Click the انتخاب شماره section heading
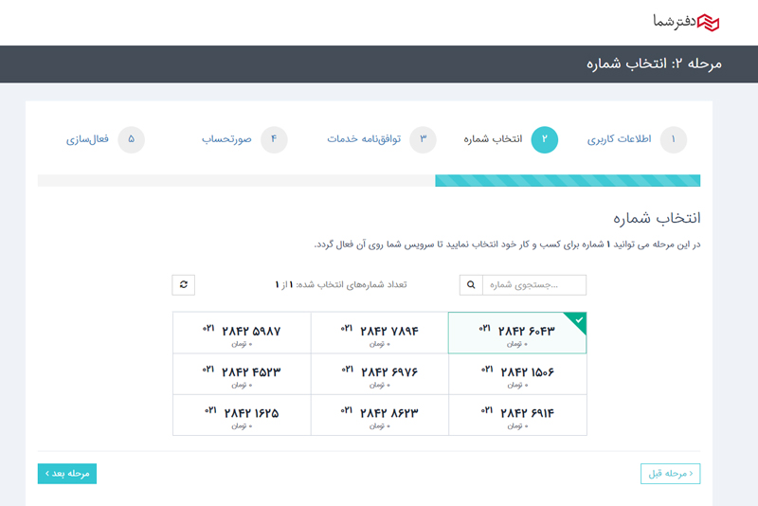The width and height of the screenshot is (758, 506). (x=657, y=218)
